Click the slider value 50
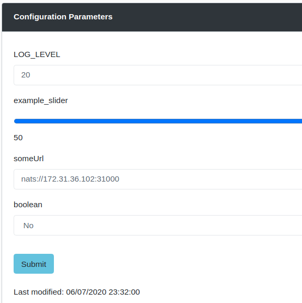This screenshot has width=302, height=303. tap(18, 138)
